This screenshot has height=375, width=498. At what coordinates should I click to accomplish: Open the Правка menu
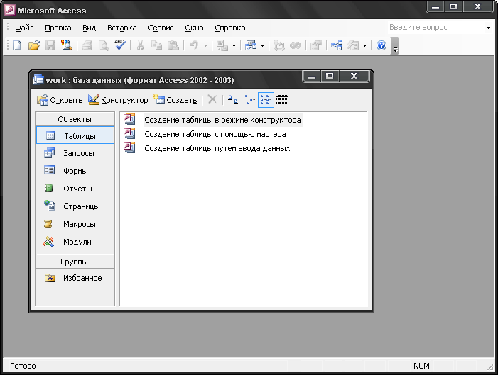click(x=58, y=28)
